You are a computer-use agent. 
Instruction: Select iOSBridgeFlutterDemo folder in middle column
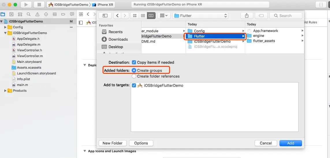pos(215,42)
